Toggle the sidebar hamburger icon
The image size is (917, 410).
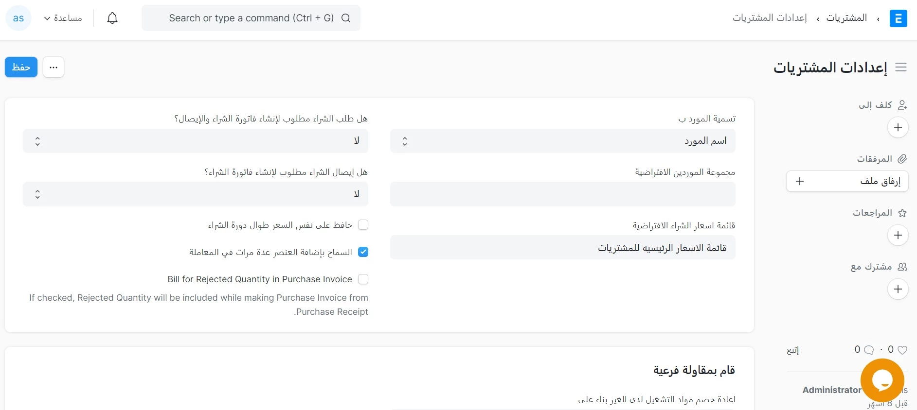click(901, 67)
